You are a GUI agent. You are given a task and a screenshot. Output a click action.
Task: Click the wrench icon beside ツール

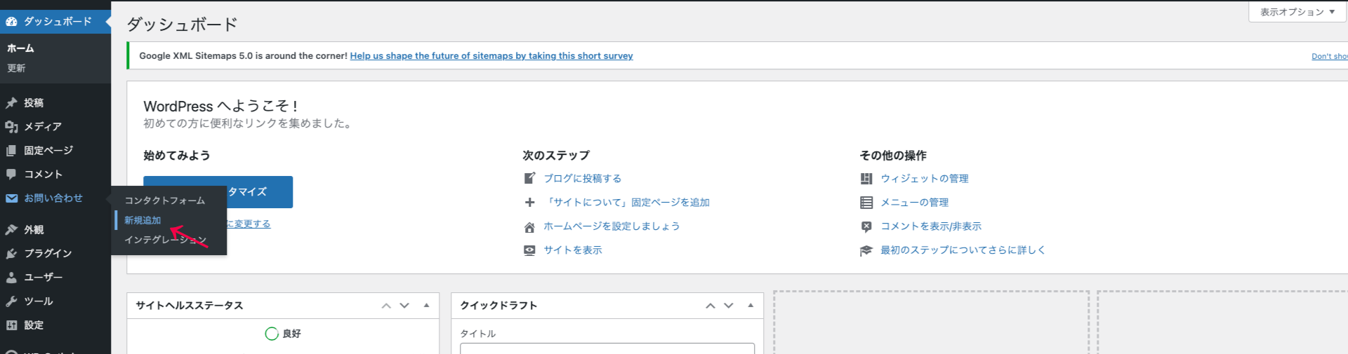coord(11,301)
